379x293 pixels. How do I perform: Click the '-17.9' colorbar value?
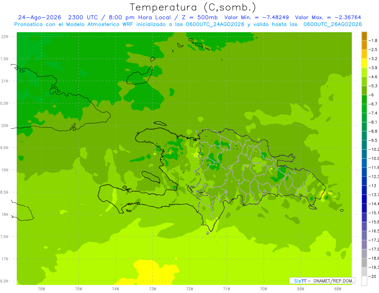(x=374, y=249)
